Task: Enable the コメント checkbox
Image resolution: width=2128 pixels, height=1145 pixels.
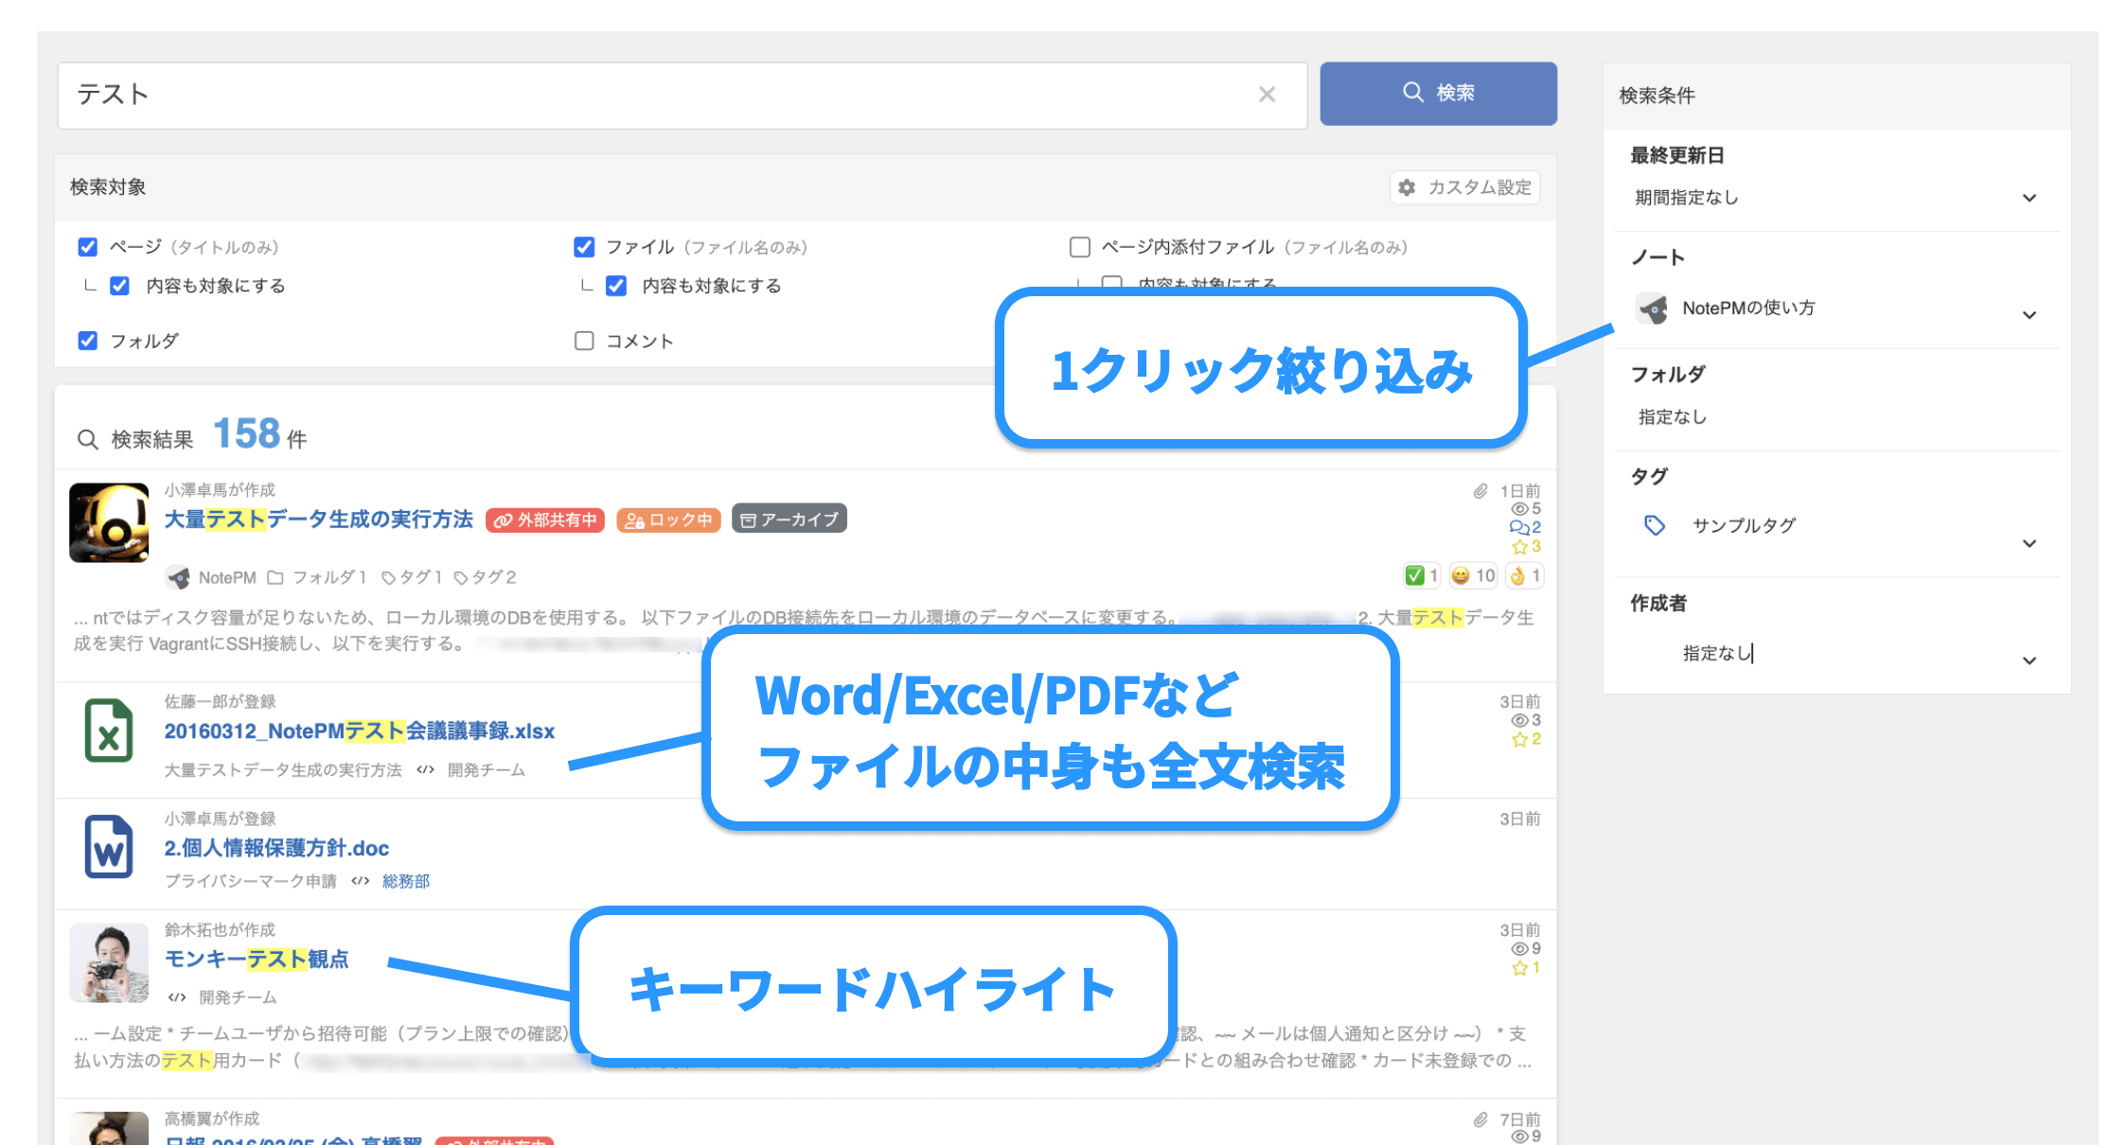Action: coord(584,341)
